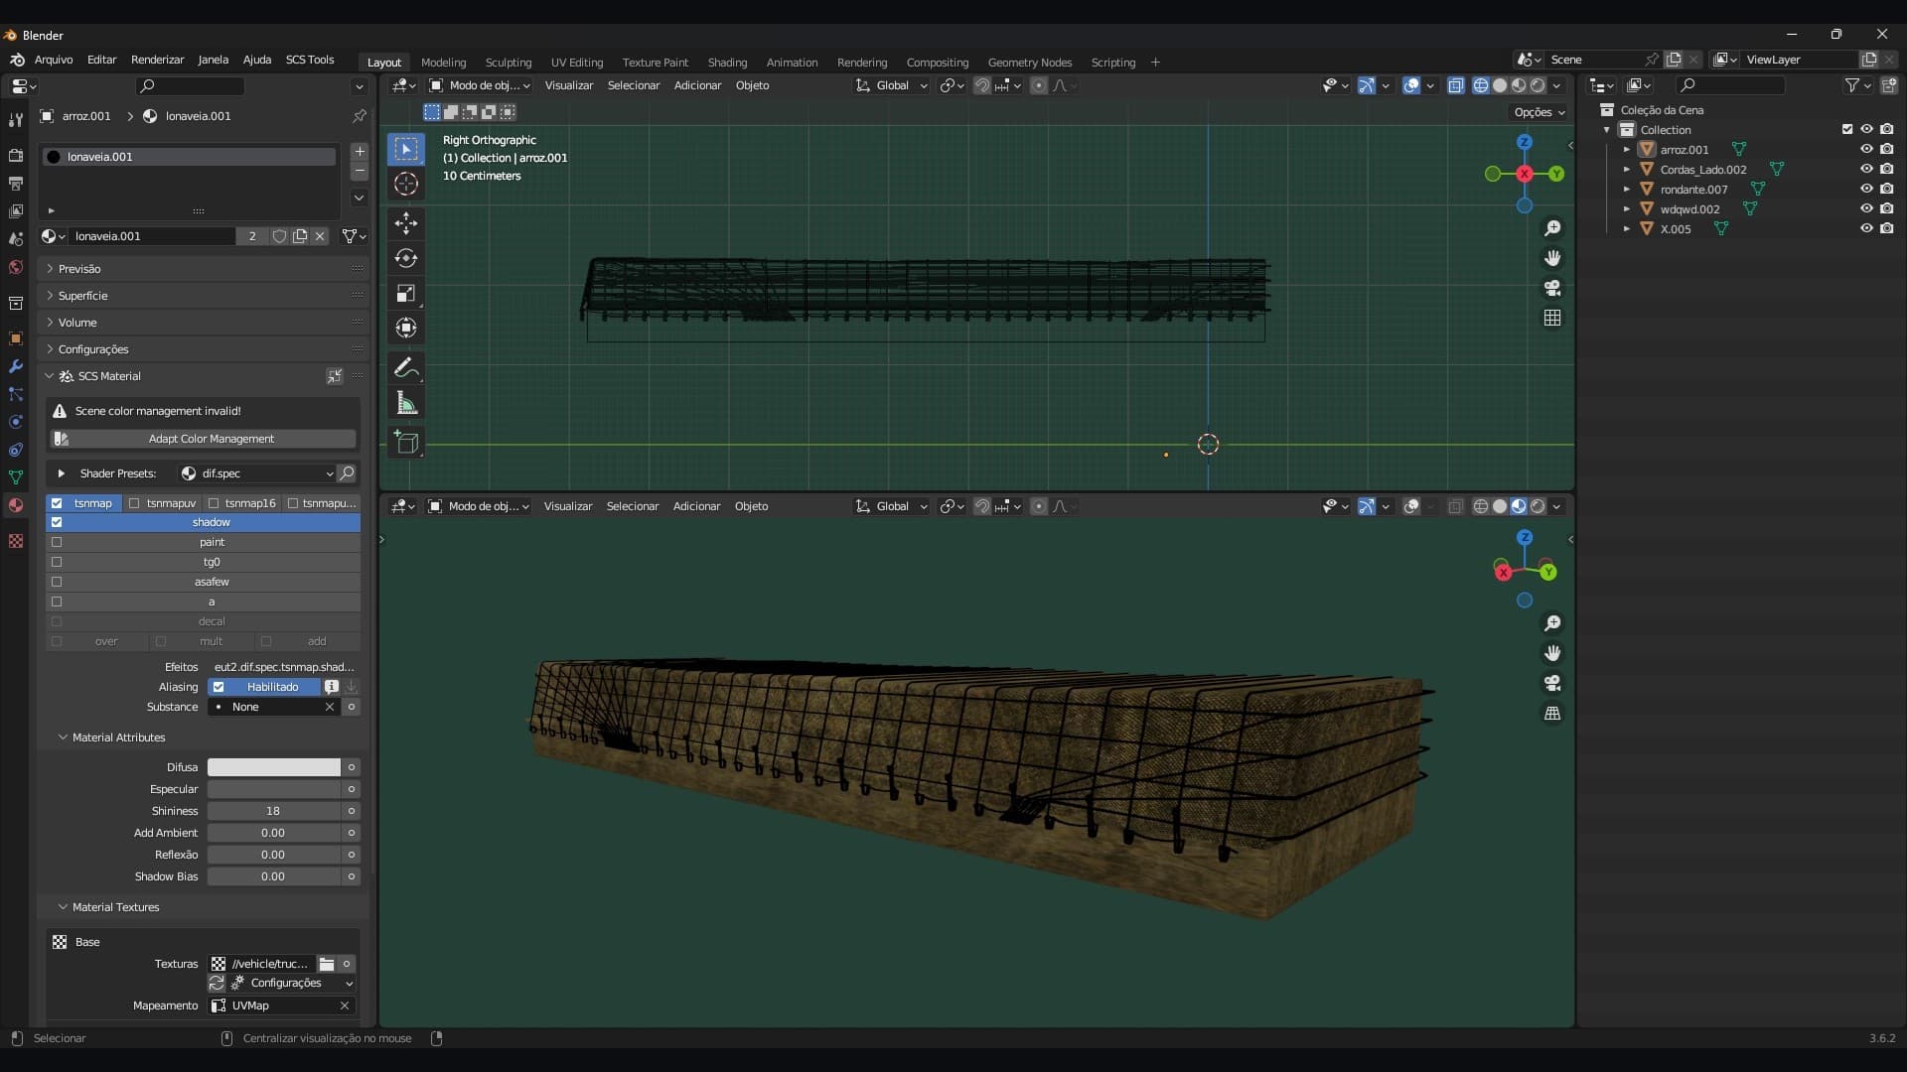Open the Shader Presets dif.spec dropdown

pos(256,473)
